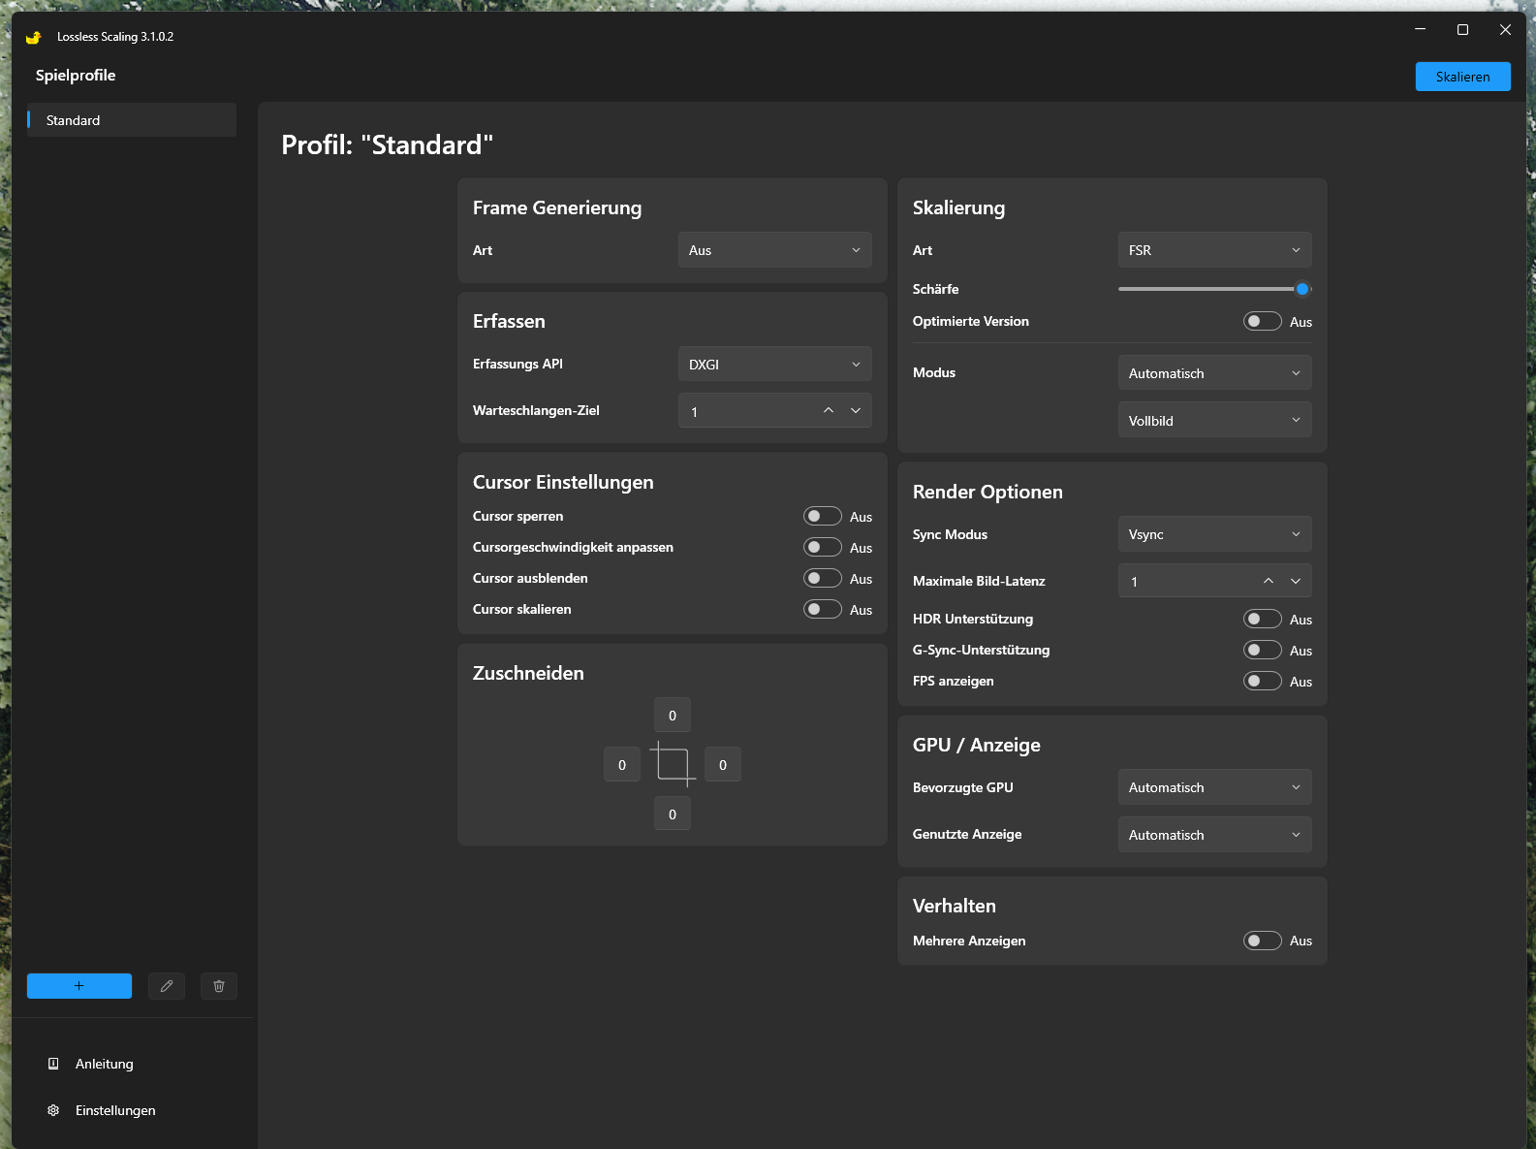Screen dimensions: 1536x1149
Task: Click the Frame Generierung section title
Action: point(557,207)
